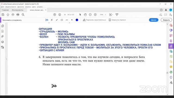
Task: Open Protect shield tool in right pane
Action: 171,77
